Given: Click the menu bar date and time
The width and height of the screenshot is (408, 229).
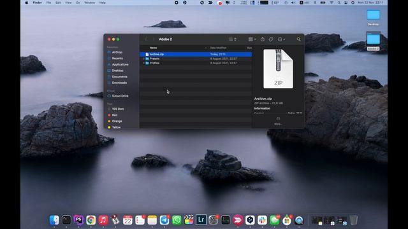Looking at the screenshot, I should coord(370,3).
